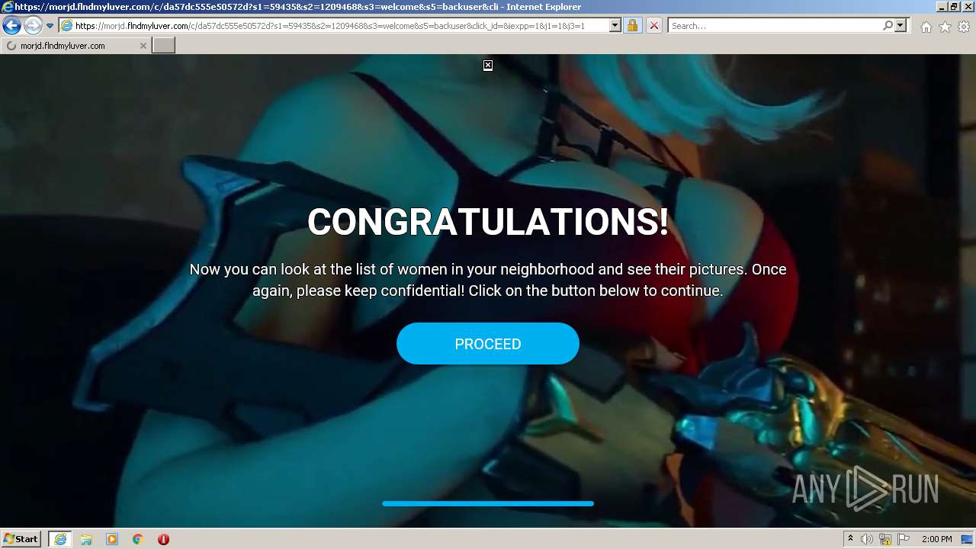The width and height of the screenshot is (976, 549).
Task: Click the browser Back arrow button
Action: [x=11, y=26]
